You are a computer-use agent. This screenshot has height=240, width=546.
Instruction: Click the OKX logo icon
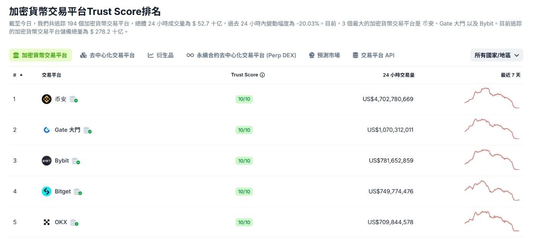pos(47,222)
